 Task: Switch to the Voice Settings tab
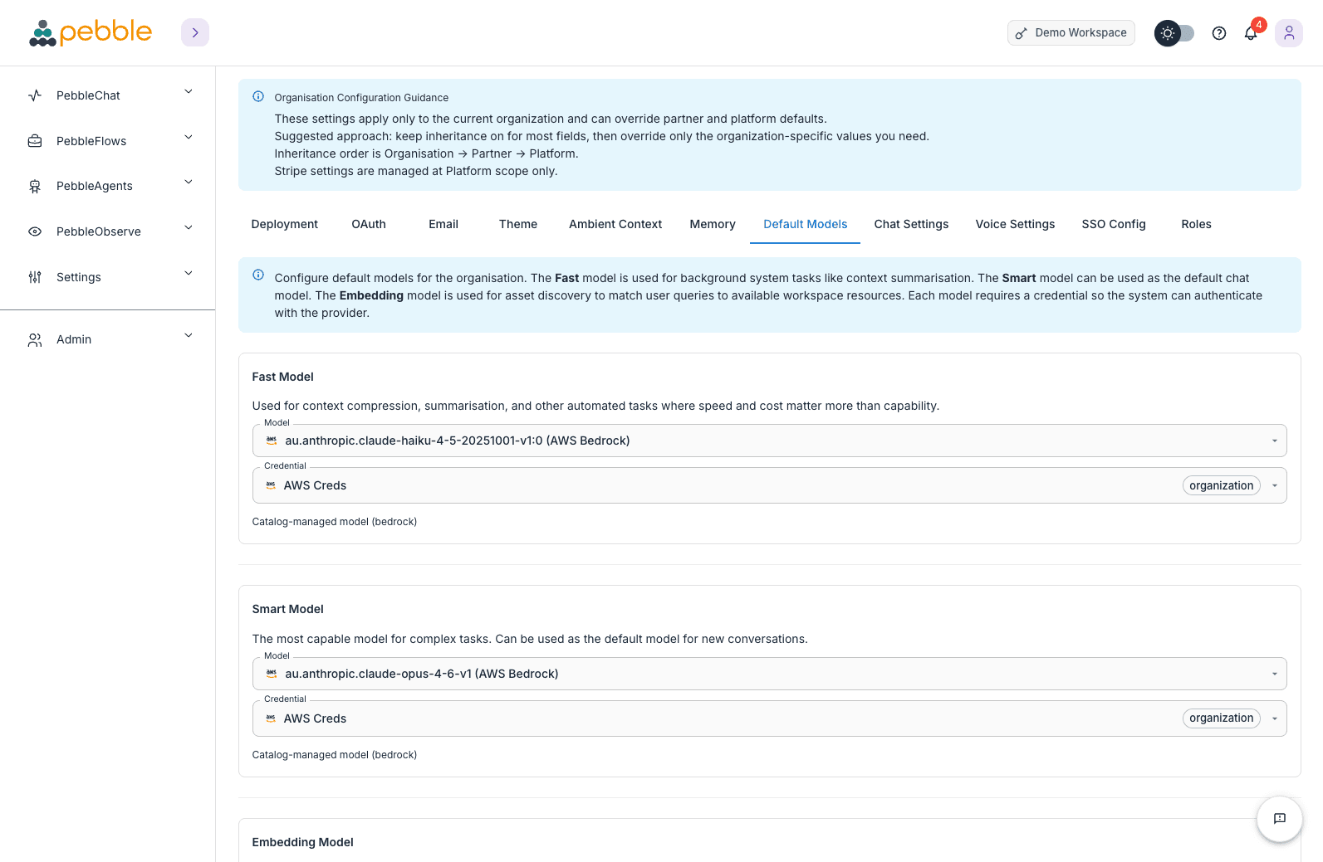point(1015,224)
